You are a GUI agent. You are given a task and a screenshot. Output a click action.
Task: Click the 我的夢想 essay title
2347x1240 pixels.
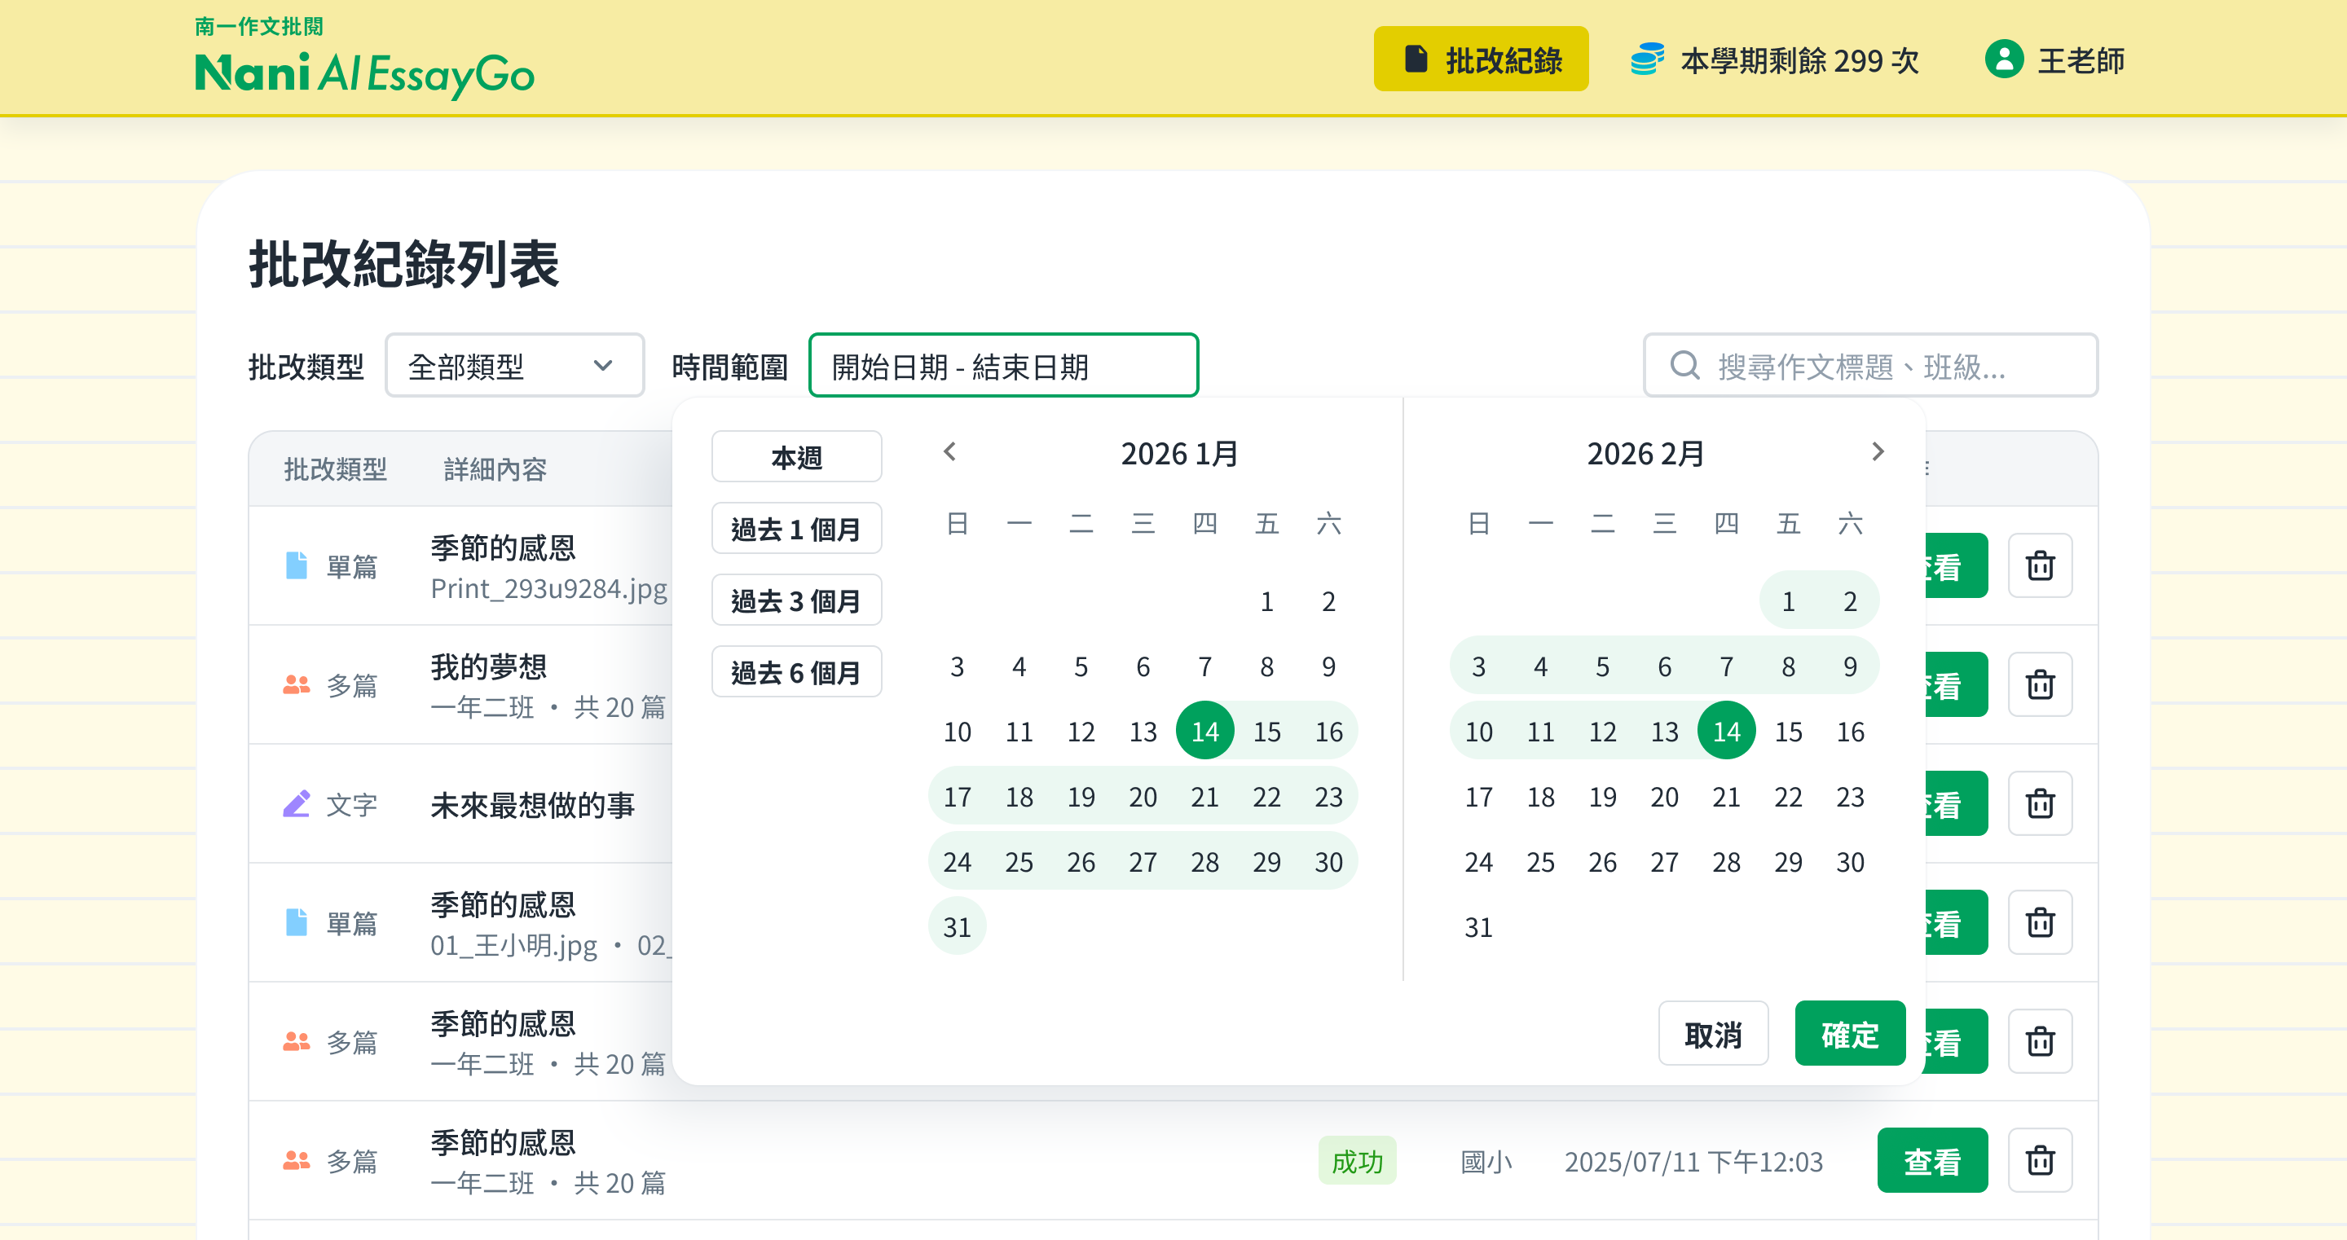click(488, 666)
